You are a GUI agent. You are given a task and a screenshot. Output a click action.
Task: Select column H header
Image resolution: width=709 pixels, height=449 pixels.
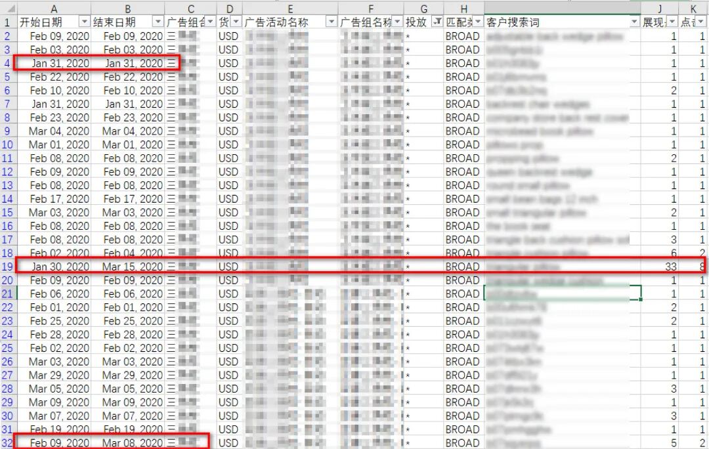click(x=464, y=9)
